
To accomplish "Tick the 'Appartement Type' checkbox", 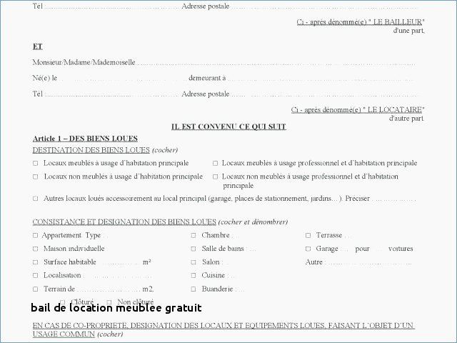I will (35, 235).
